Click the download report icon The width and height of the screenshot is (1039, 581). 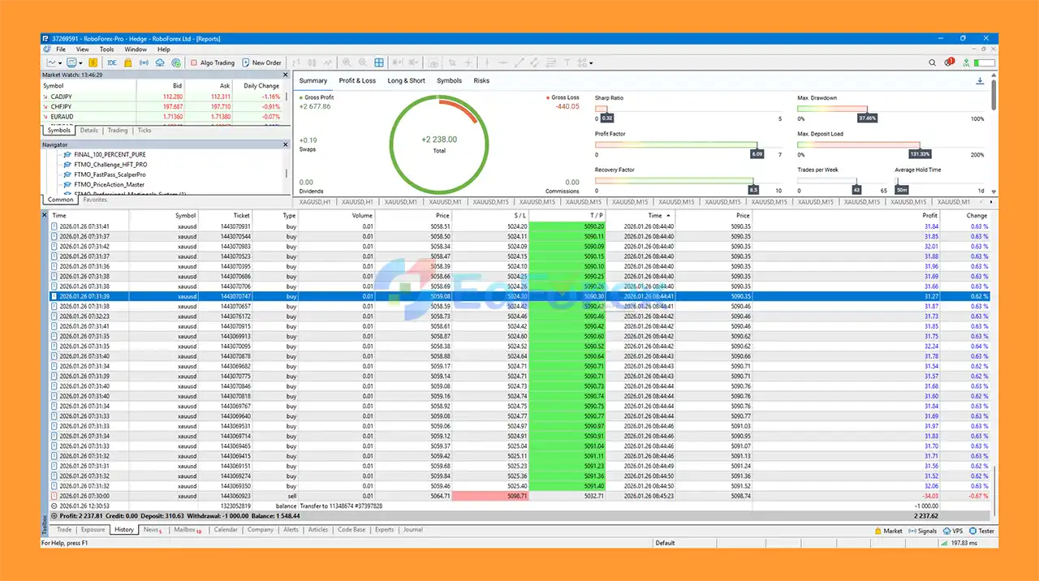coord(979,81)
